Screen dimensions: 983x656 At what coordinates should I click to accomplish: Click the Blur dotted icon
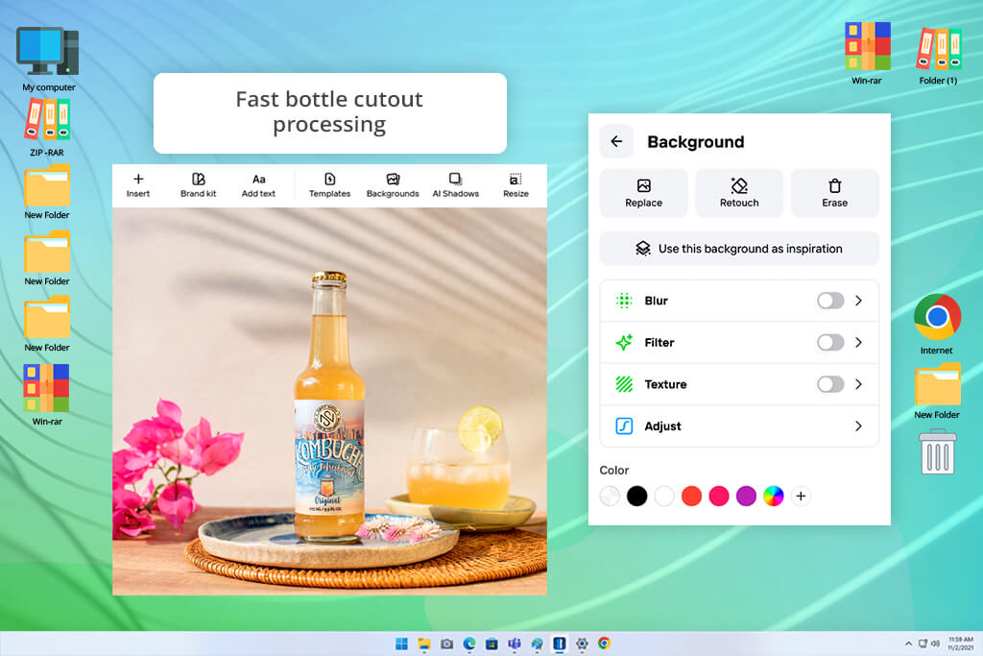[x=624, y=301]
